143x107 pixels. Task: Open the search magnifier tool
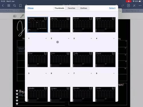click(15, 6)
